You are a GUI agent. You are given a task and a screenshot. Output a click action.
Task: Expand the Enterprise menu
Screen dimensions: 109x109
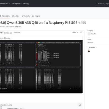pos(17,4)
